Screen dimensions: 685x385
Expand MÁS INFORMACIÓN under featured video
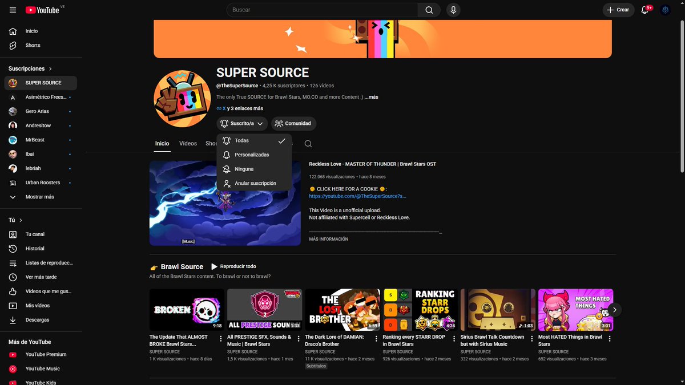(329, 239)
